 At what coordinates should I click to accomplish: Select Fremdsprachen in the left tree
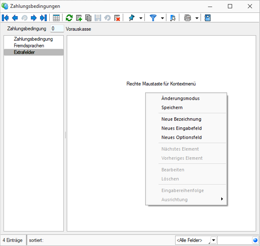[x=29, y=46]
